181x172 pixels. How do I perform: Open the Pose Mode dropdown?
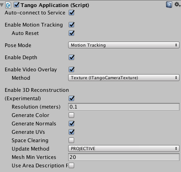(124, 45)
